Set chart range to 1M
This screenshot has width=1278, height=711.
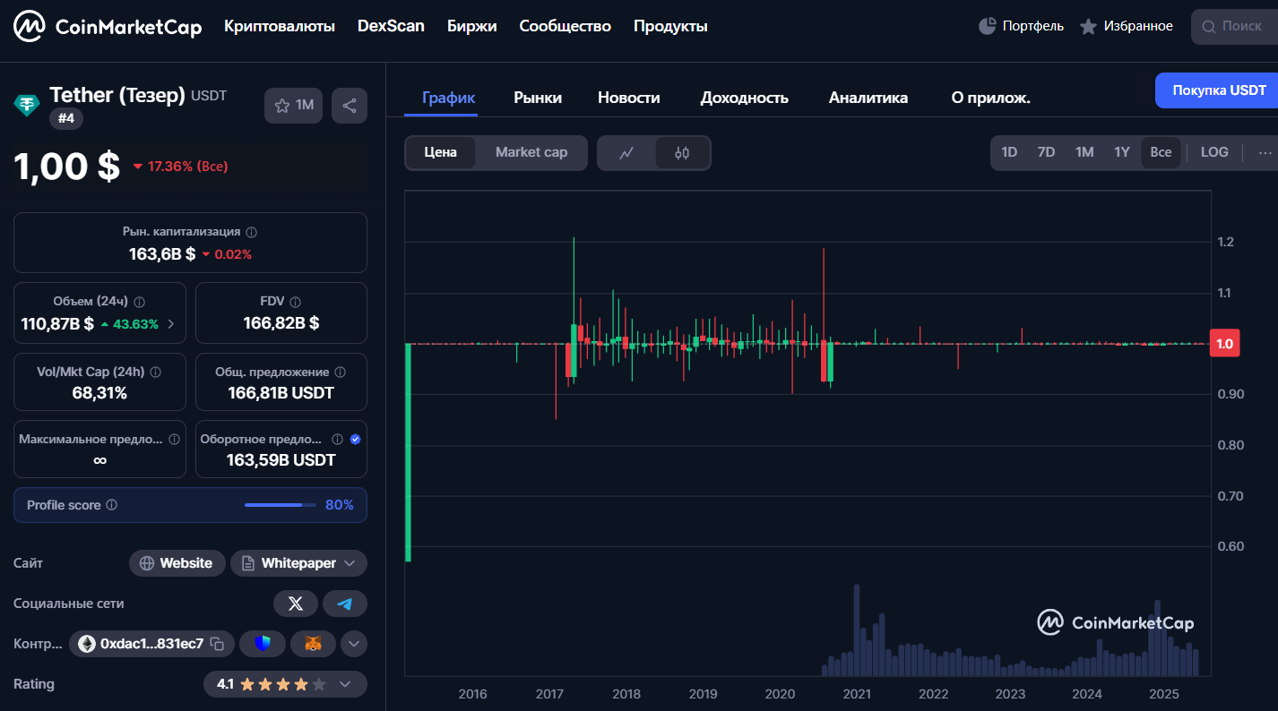click(1084, 152)
